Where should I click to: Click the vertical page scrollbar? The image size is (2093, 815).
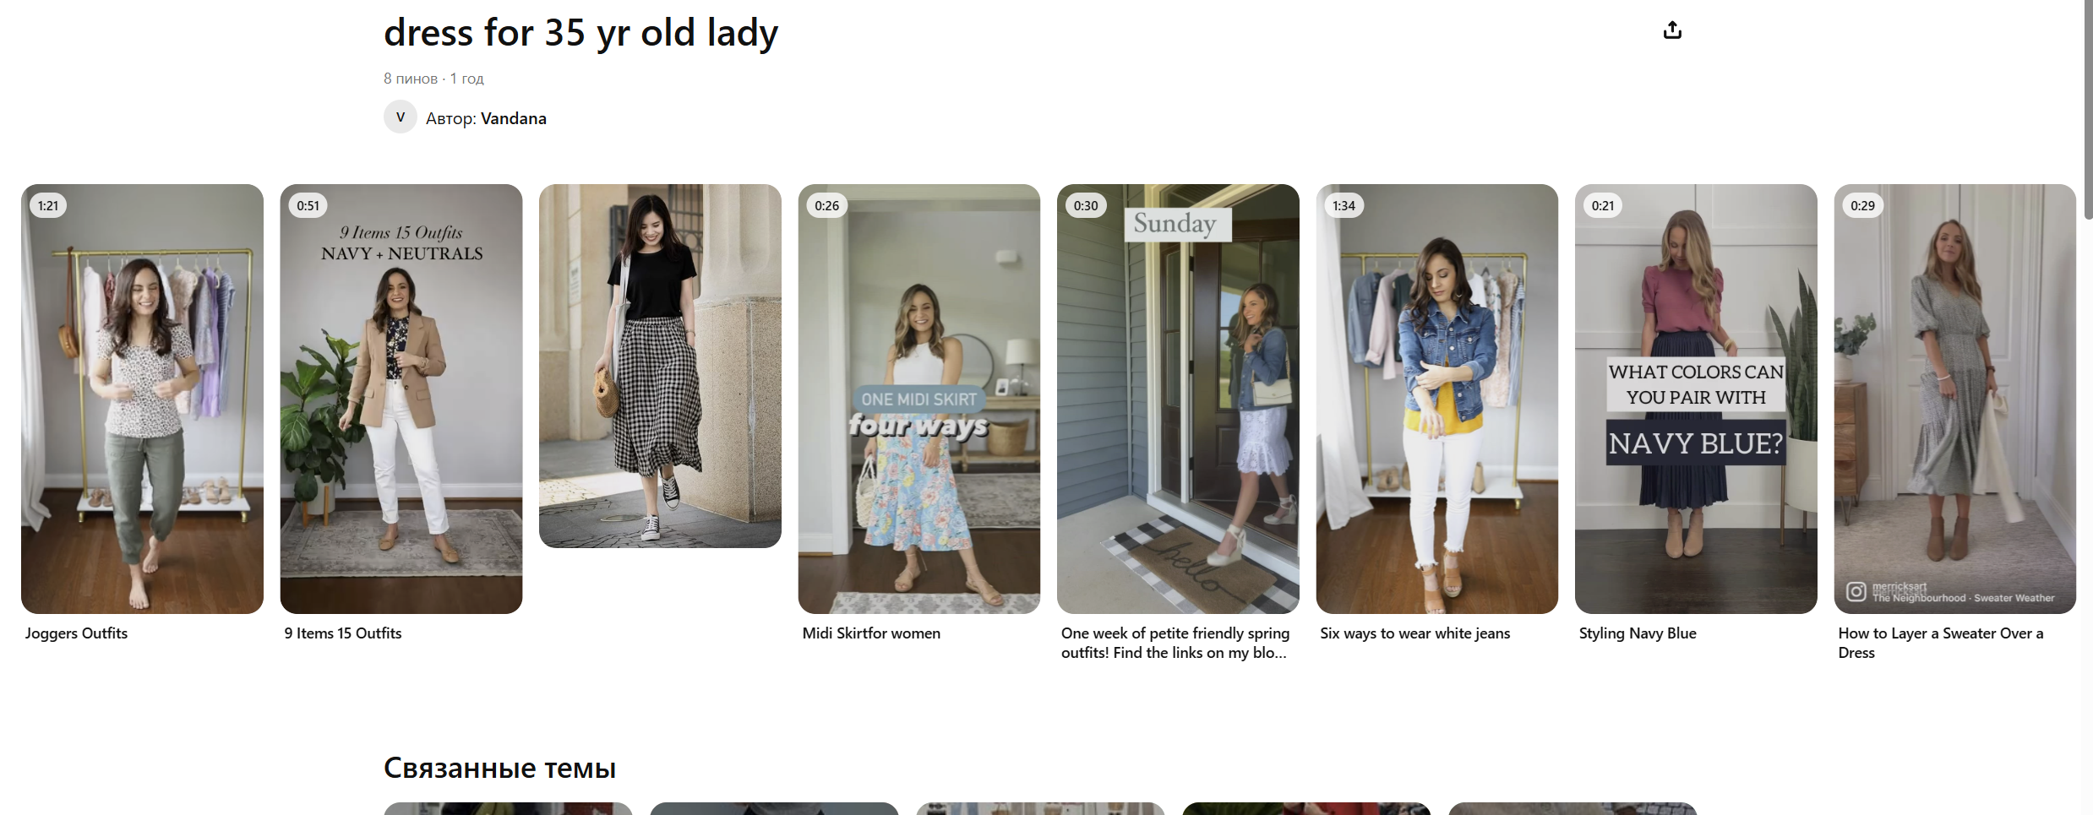pyautogui.click(x=2087, y=110)
